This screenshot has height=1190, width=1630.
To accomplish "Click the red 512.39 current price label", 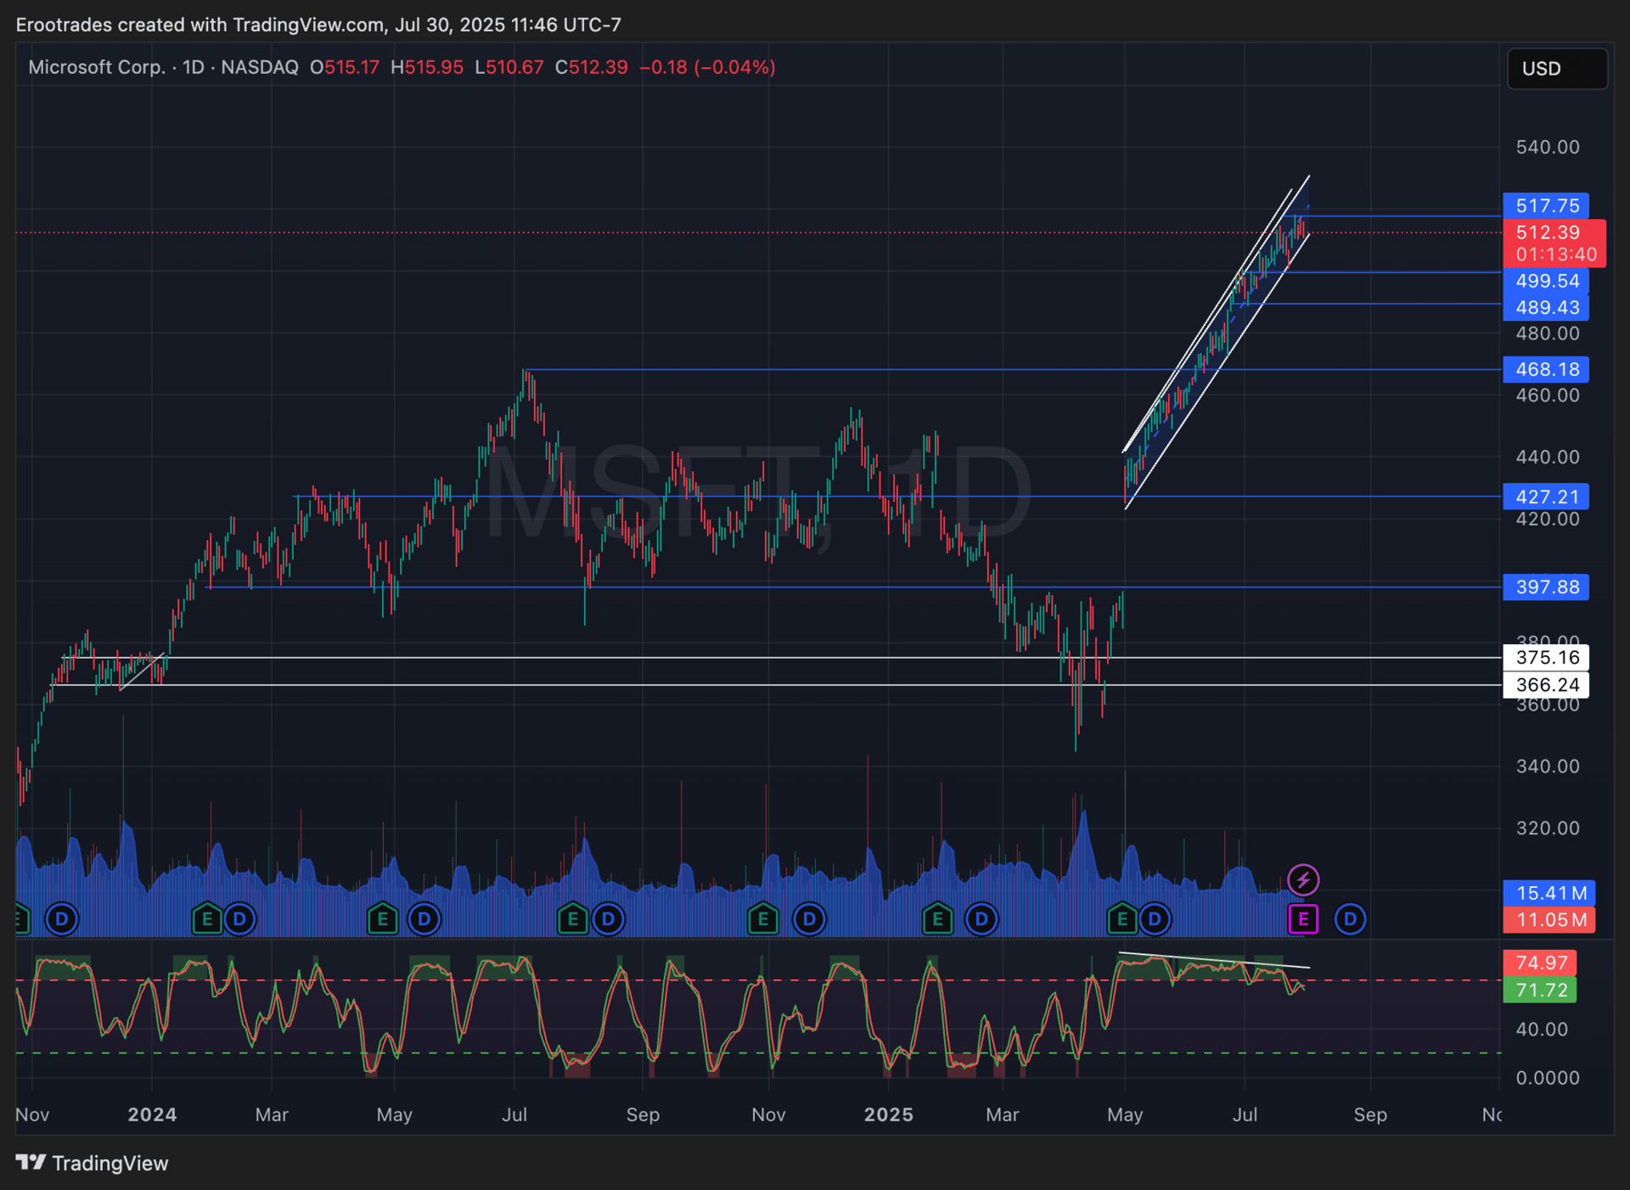I will [1548, 232].
